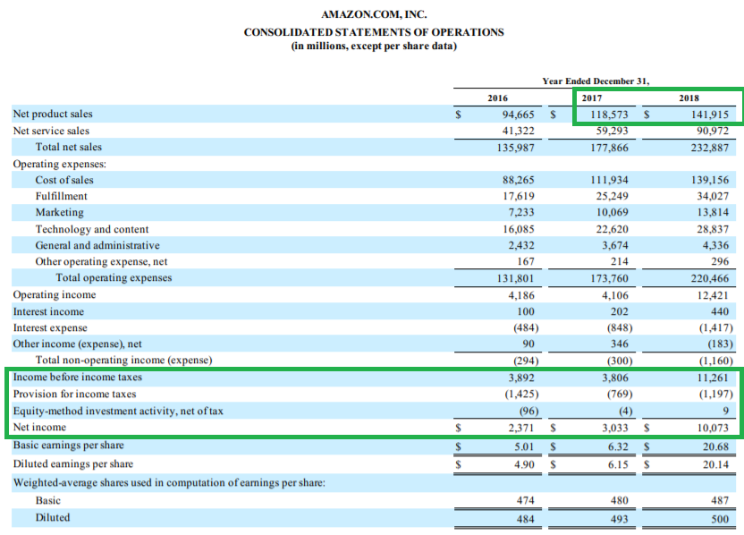Click Net product sales 2017 value 118,573
The image size is (744, 535).
(609, 115)
